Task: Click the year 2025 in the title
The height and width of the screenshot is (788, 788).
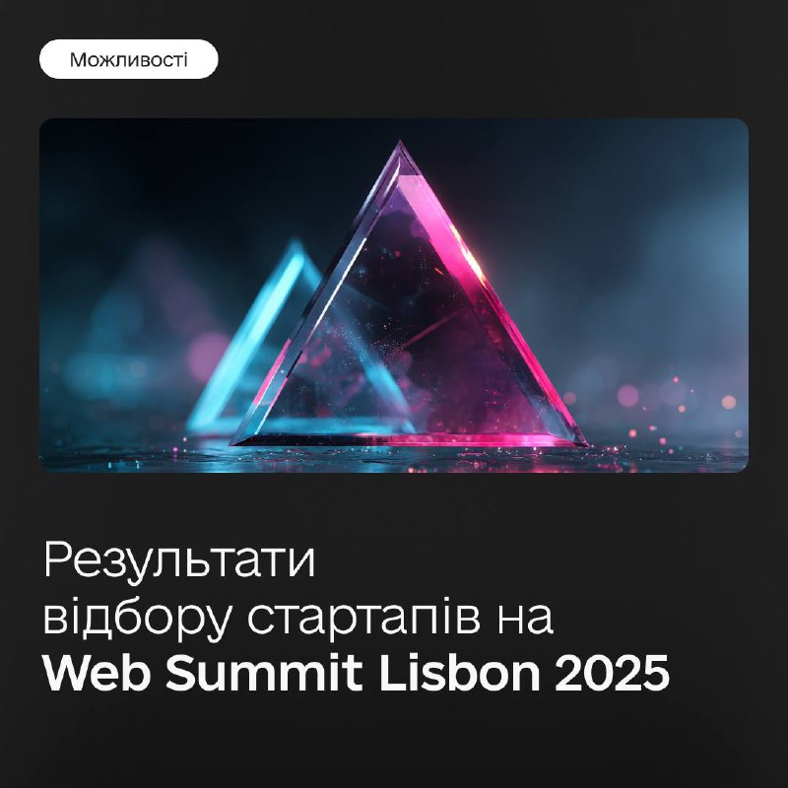Action: point(612,673)
